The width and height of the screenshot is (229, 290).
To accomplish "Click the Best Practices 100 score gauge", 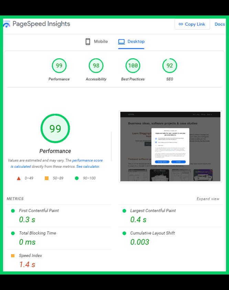I will (x=133, y=66).
